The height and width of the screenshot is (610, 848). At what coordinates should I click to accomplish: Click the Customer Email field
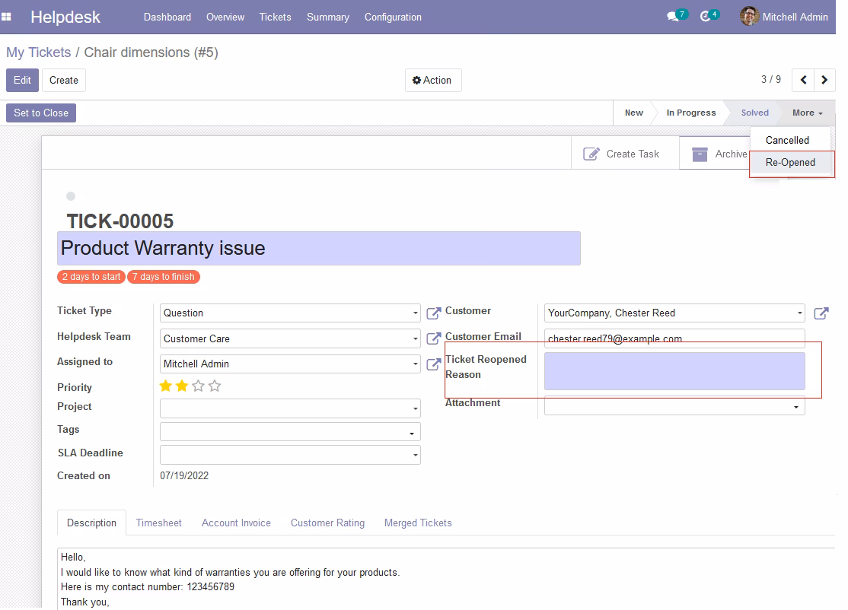coord(674,338)
